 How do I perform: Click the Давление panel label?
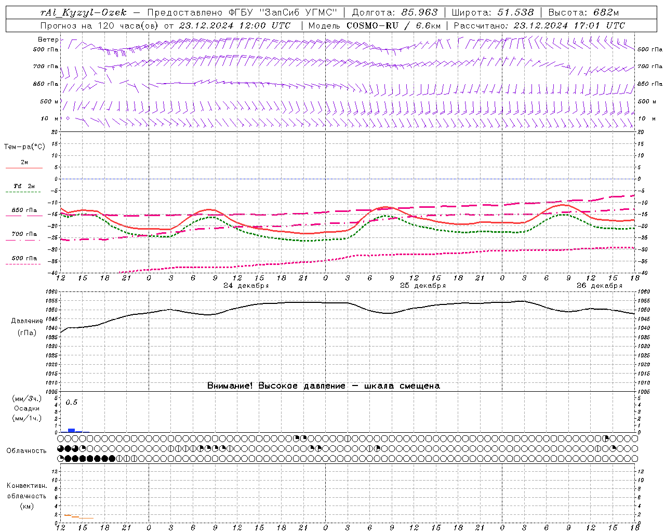coord(27,321)
